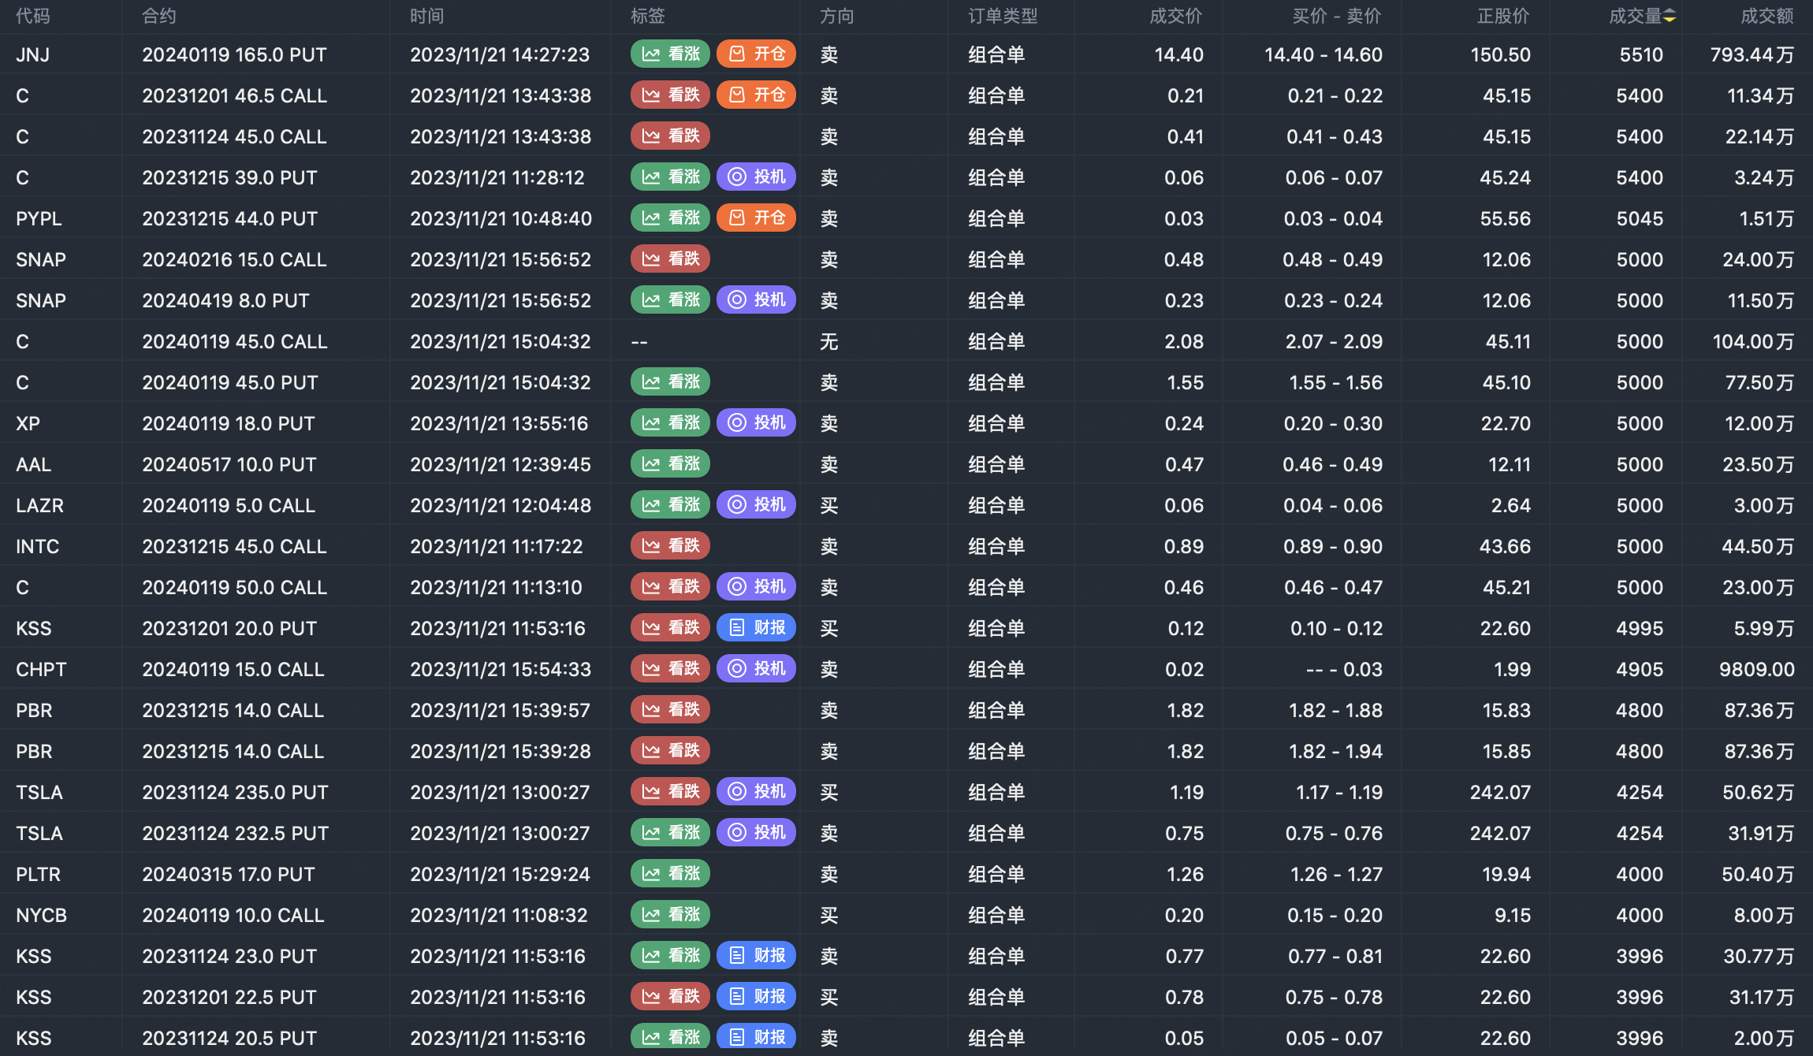Click the 开仓 tag in the JNJ row
The image size is (1813, 1056).
click(x=756, y=54)
